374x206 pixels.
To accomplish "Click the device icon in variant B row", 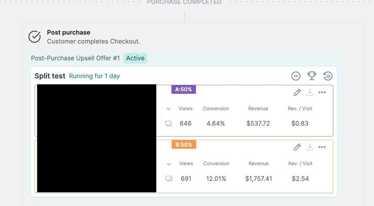I will pyautogui.click(x=169, y=179).
